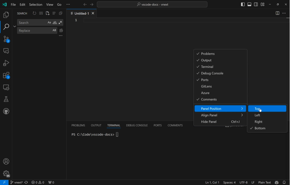The width and height of the screenshot is (290, 185).
Task: Enable Match Whole Word search option
Action: (54, 22)
